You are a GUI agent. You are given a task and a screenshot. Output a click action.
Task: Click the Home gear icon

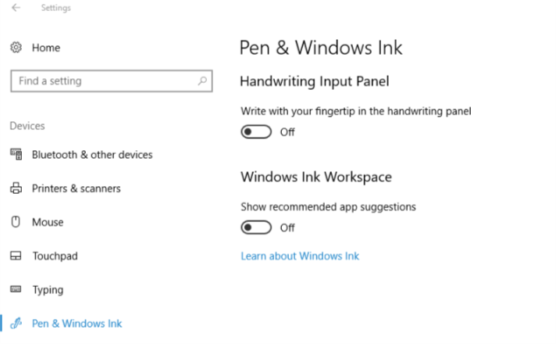point(16,47)
